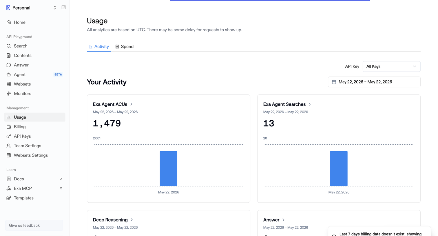Screen dimensions: 438x236
Task: Click the Websets Settings grid icon
Action: tap(9, 155)
